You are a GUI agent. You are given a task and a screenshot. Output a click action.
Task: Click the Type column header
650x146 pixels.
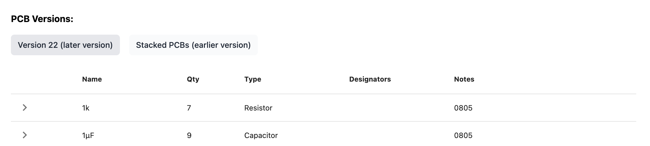point(253,79)
